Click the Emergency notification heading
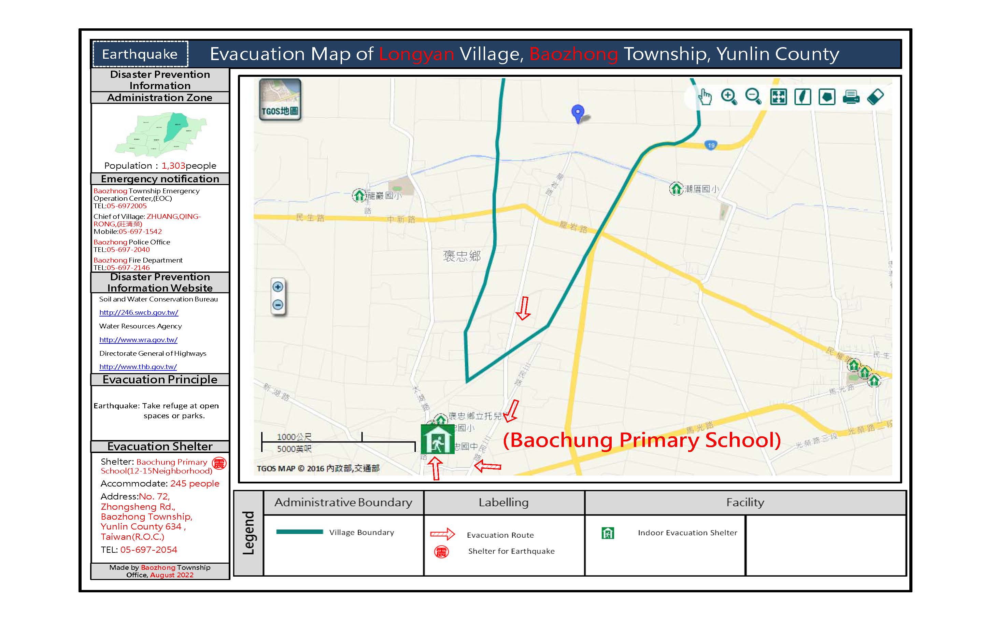994x621 pixels. [x=160, y=179]
